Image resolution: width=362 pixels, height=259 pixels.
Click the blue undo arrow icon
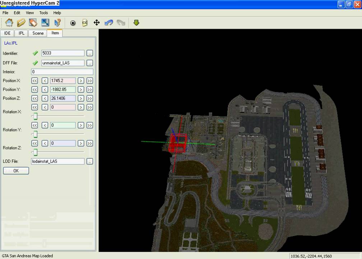[x=109, y=23]
